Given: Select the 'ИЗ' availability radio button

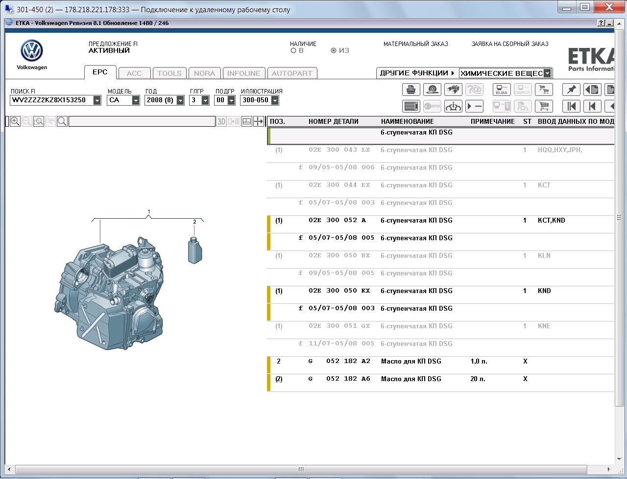Looking at the screenshot, I should coord(334,50).
